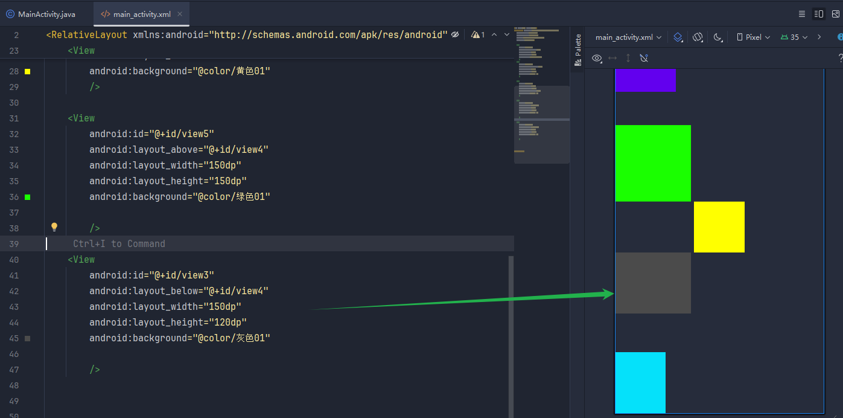Screen dimensions: 843x418
Task: Click the help question mark icon in design toolbar
Action: click(x=840, y=58)
